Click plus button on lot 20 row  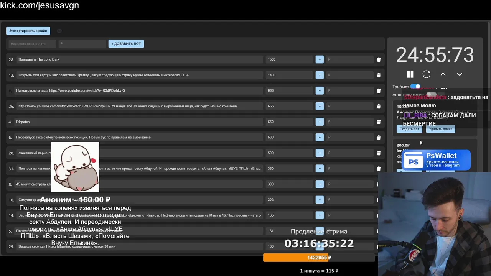[x=320, y=153]
